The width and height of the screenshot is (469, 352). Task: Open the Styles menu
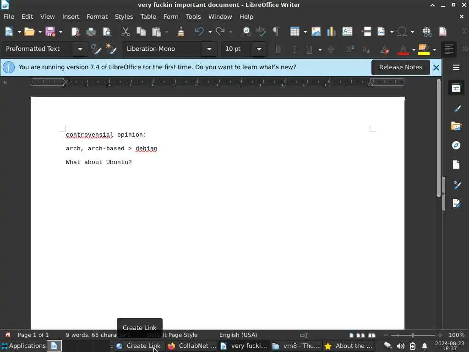coord(124,17)
